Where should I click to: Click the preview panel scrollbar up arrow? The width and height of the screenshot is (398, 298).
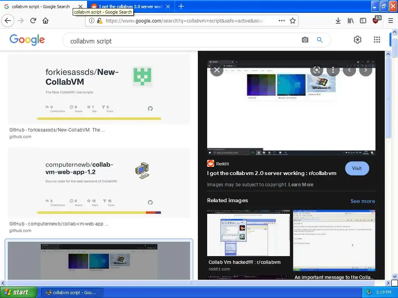click(388, 54)
